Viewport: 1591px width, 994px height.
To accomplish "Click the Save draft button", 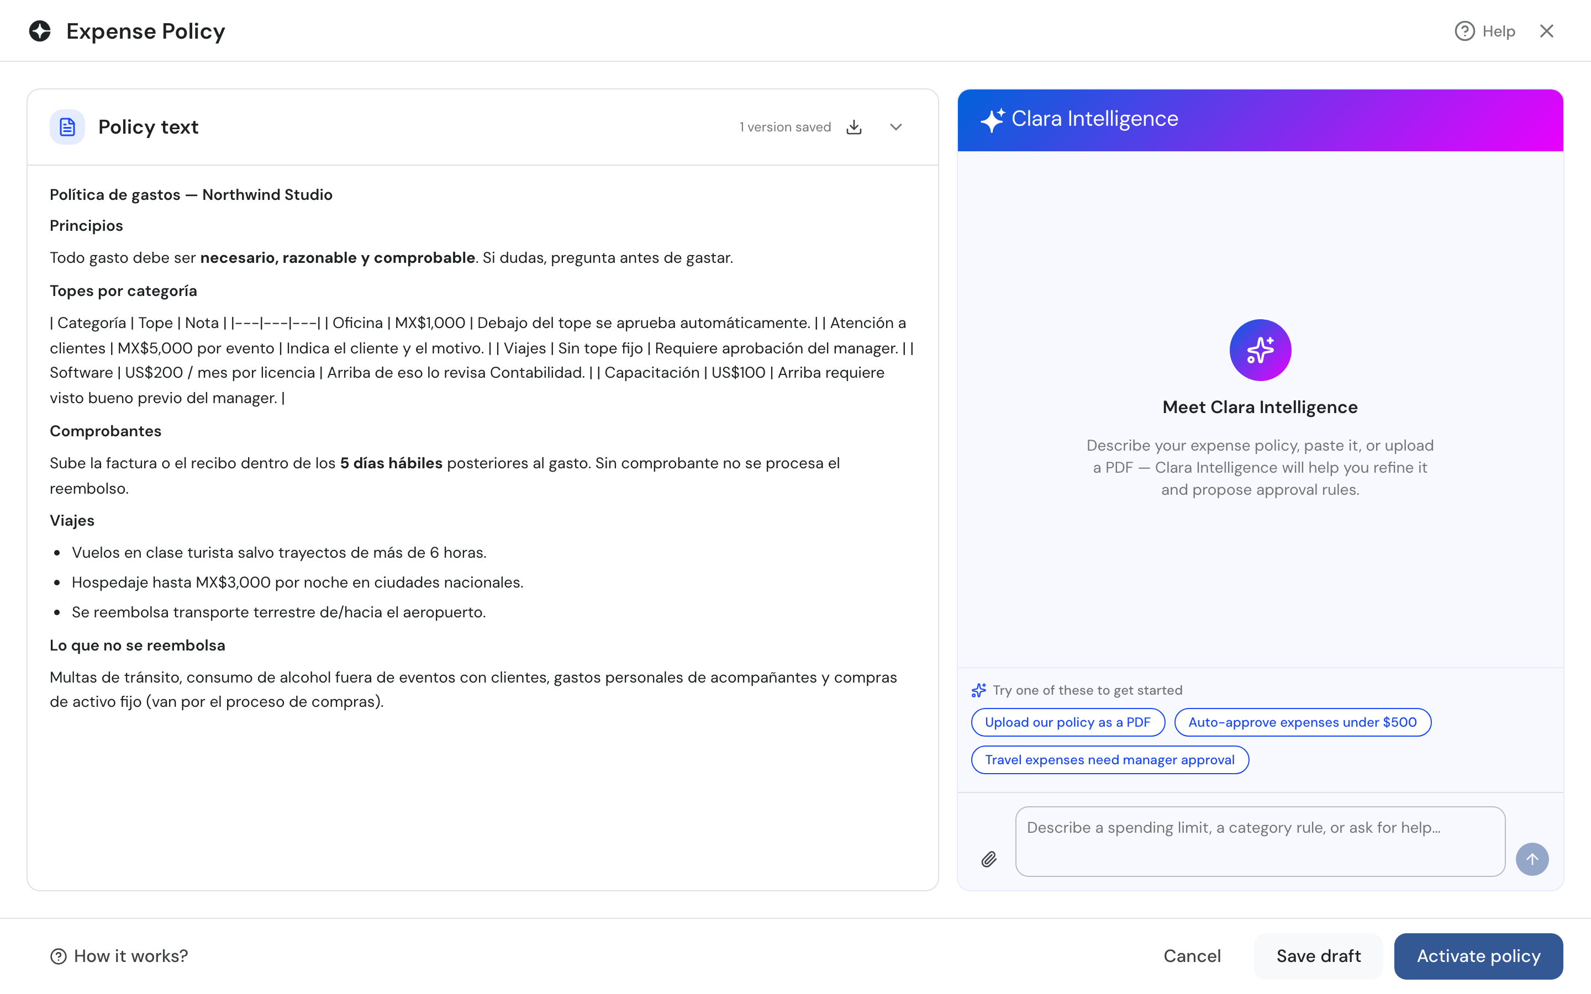I will pyautogui.click(x=1318, y=956).
